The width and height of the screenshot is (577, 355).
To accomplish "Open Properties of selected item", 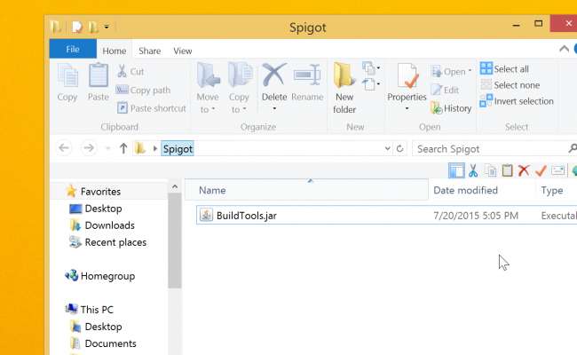I will tap(407, 88).
